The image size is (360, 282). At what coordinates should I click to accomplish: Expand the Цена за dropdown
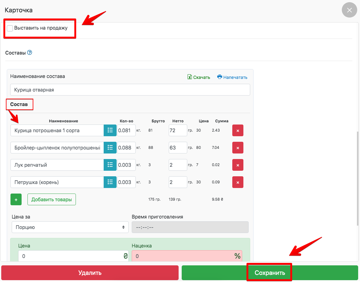[x=70, y=227]
